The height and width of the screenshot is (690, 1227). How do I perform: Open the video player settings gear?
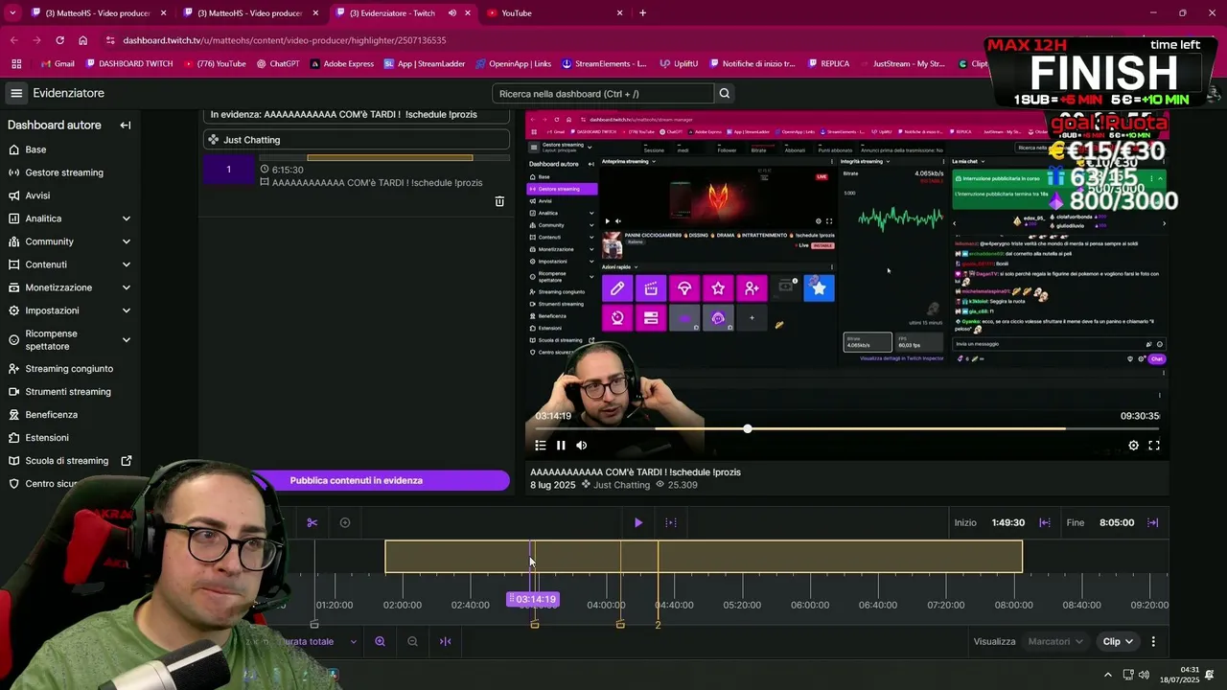pos(1133,445)
